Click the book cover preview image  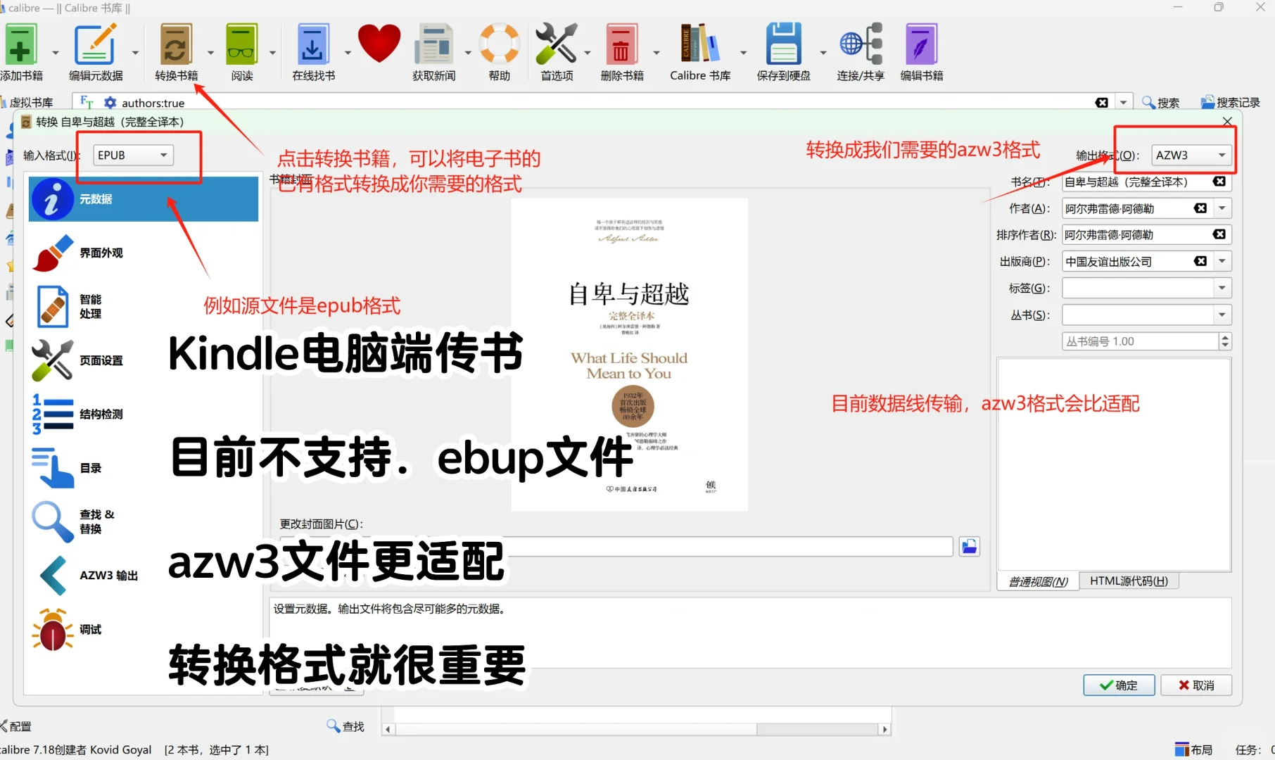click(629, 354)
